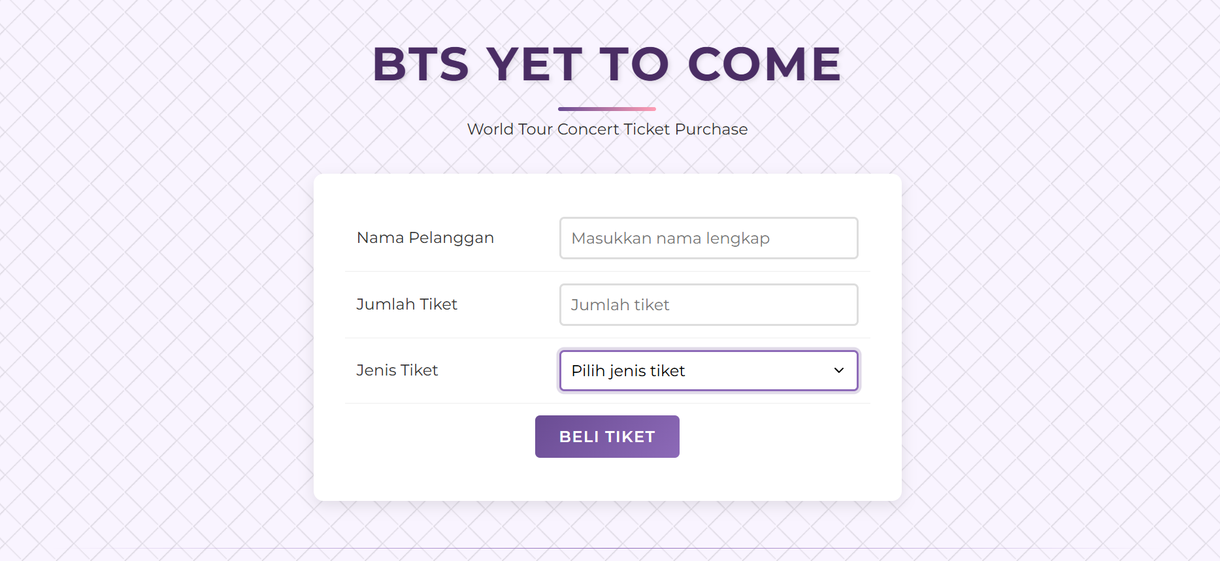Click the 'World Tour Concert Ticket Purchase' subtitle
1220x561 pixels.
(607, 129)
